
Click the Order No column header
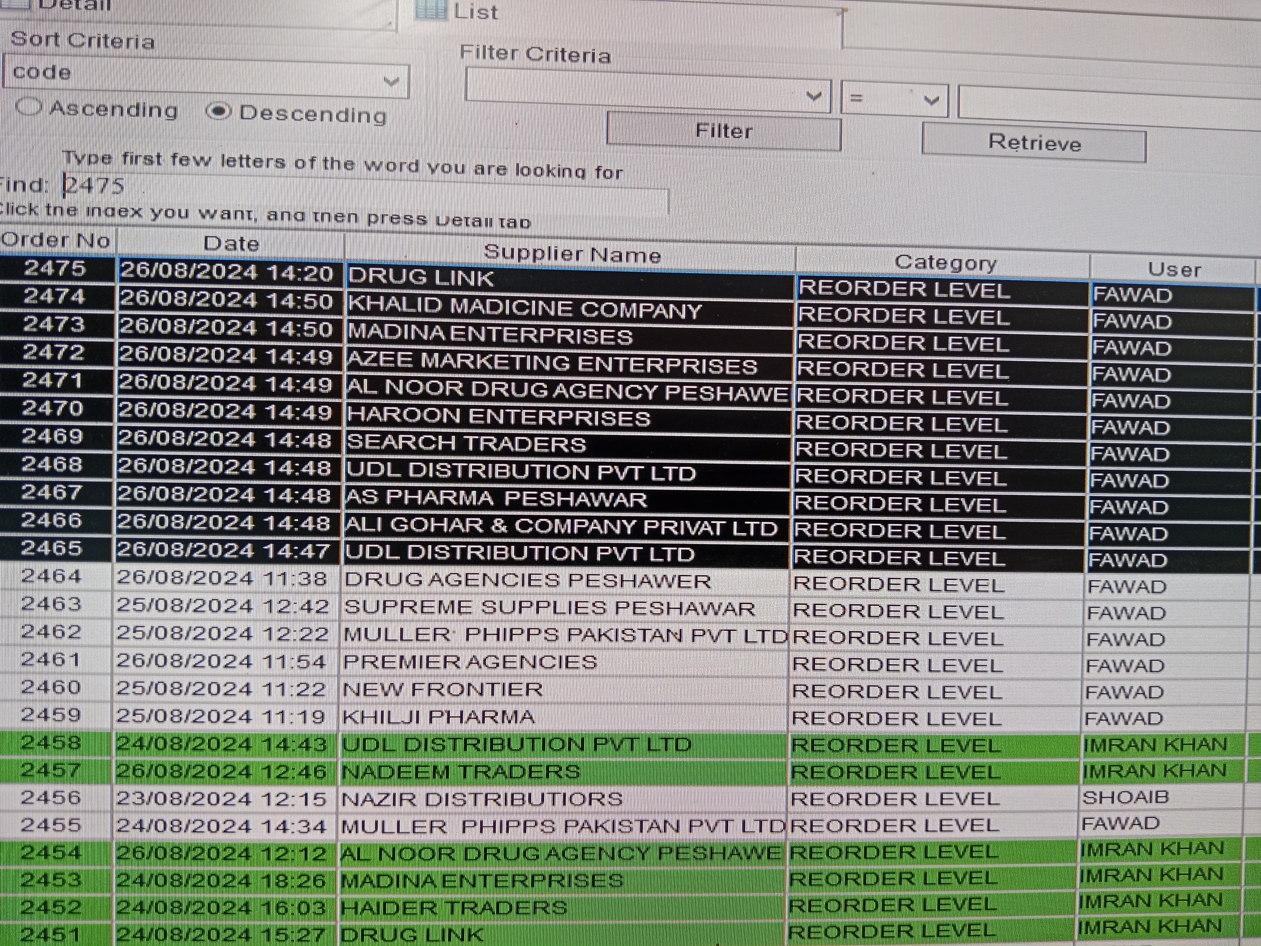(56, 241)
